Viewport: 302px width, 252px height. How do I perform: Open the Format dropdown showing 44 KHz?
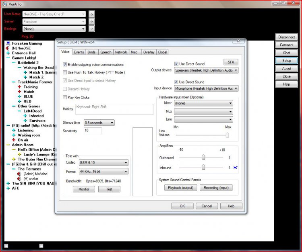coord(103,171)
